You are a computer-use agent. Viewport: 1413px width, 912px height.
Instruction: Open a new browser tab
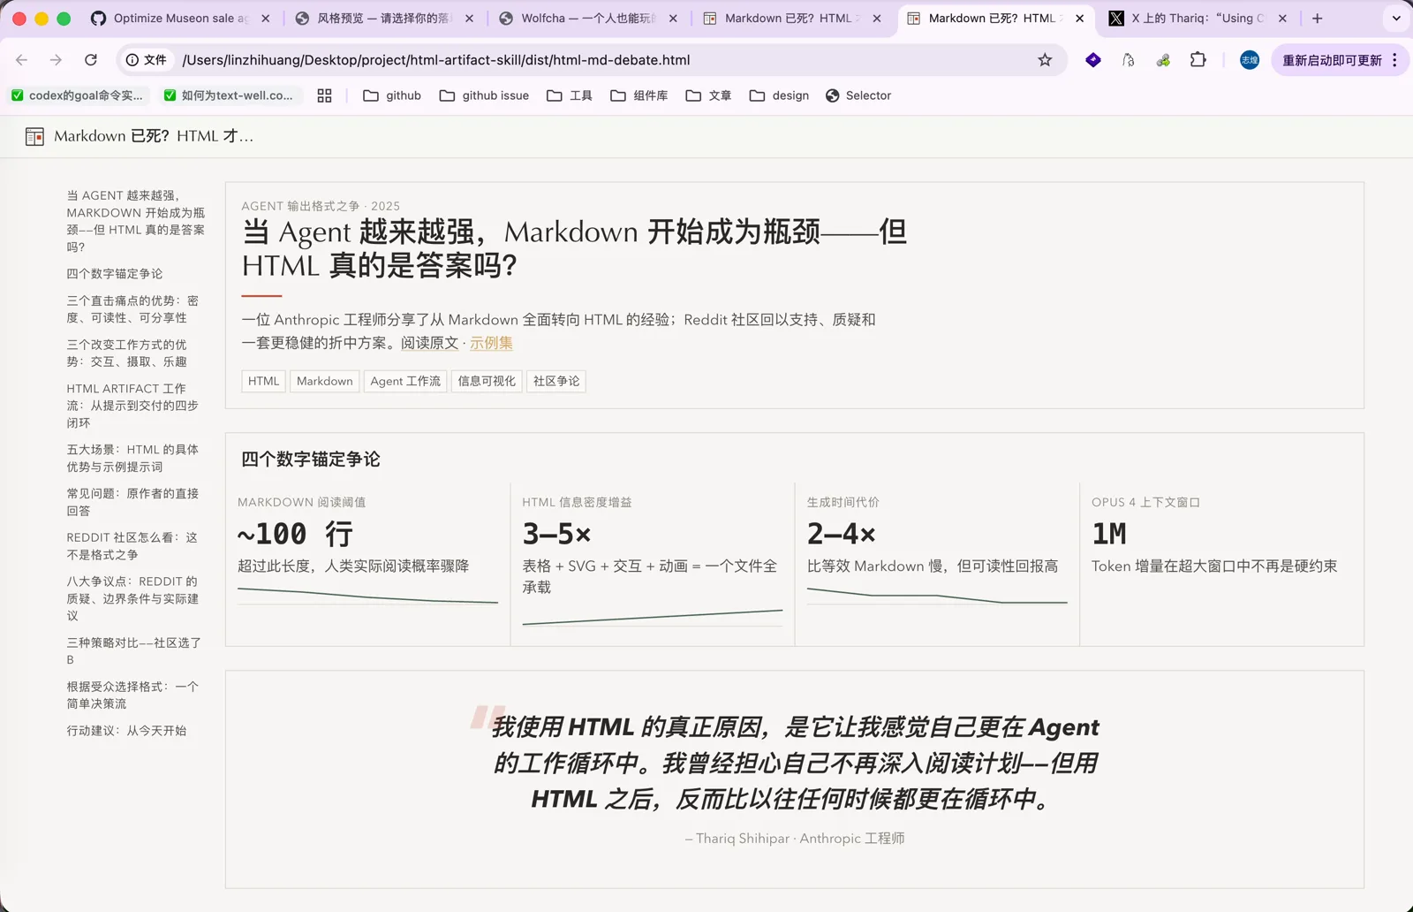pyautogui.click(x=1318, y=18)
